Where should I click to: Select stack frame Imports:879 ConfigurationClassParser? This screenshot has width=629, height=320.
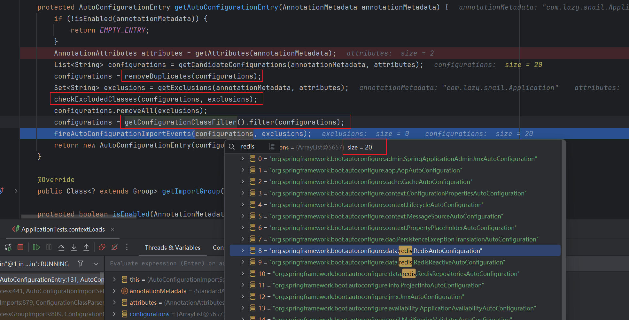[52, 302]
